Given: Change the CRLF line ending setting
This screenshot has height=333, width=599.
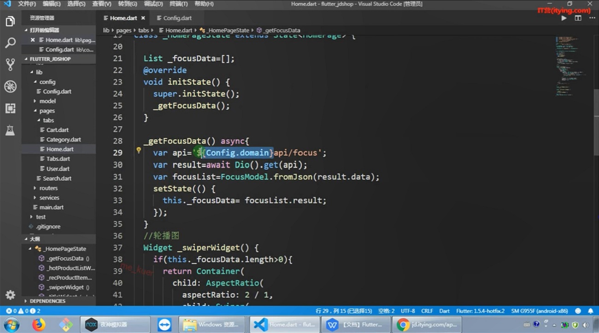Looking at the screenshot, I should (x=427, y=311).
